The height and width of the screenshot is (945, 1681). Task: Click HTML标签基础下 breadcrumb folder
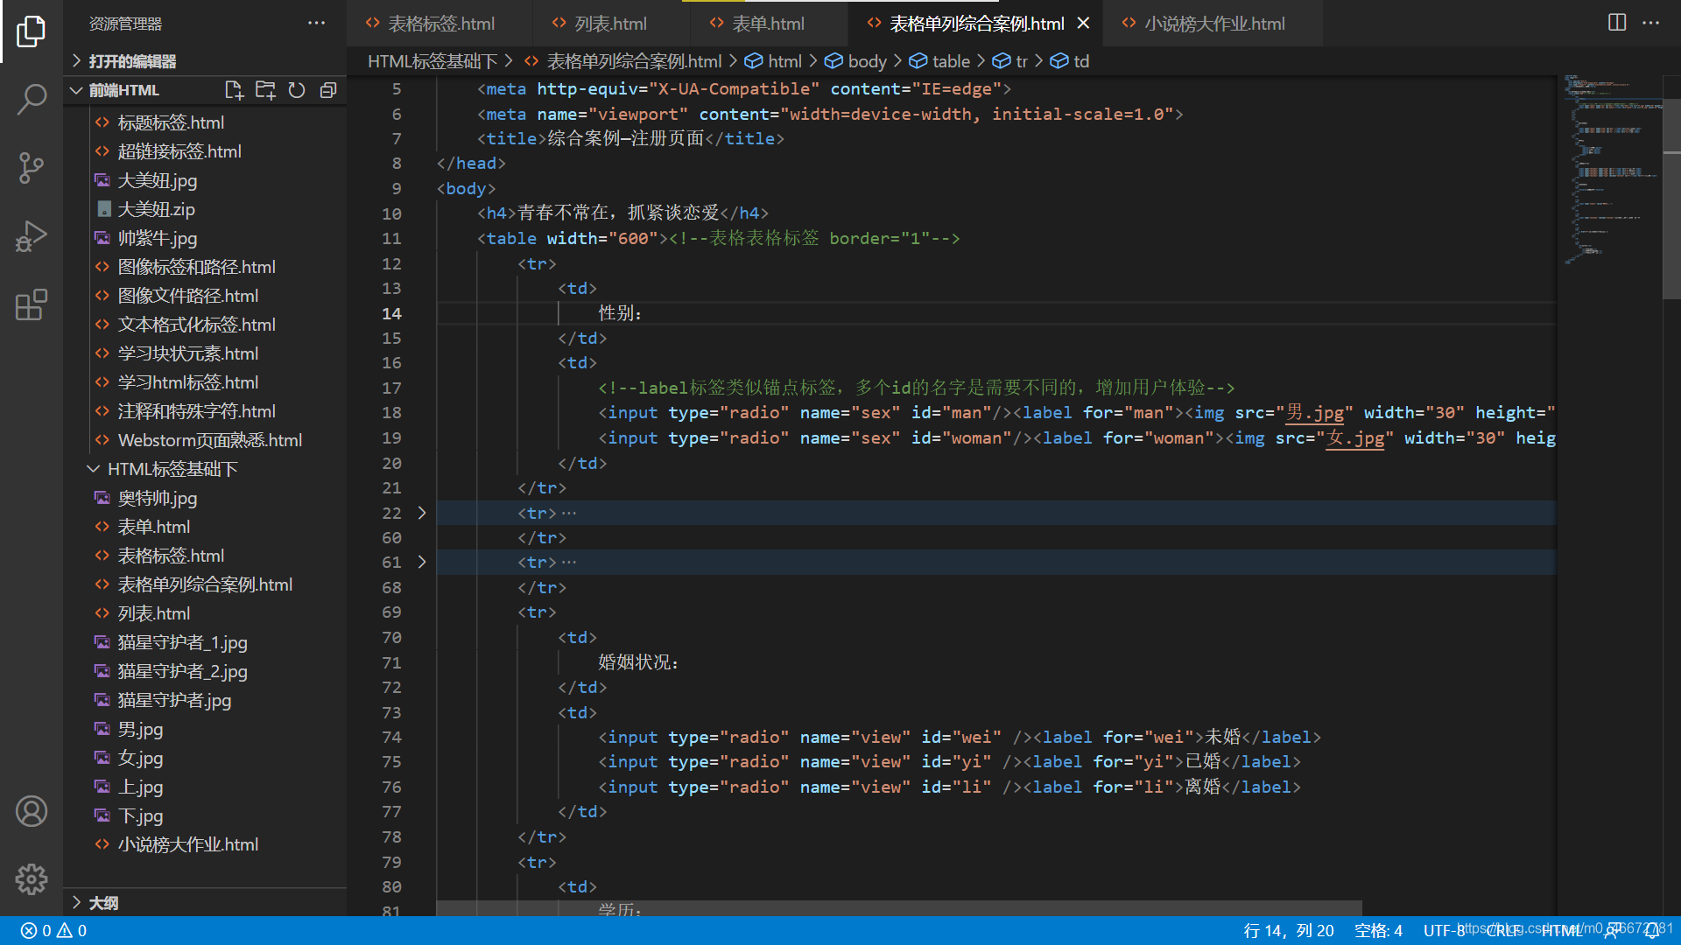click(433, 61)
